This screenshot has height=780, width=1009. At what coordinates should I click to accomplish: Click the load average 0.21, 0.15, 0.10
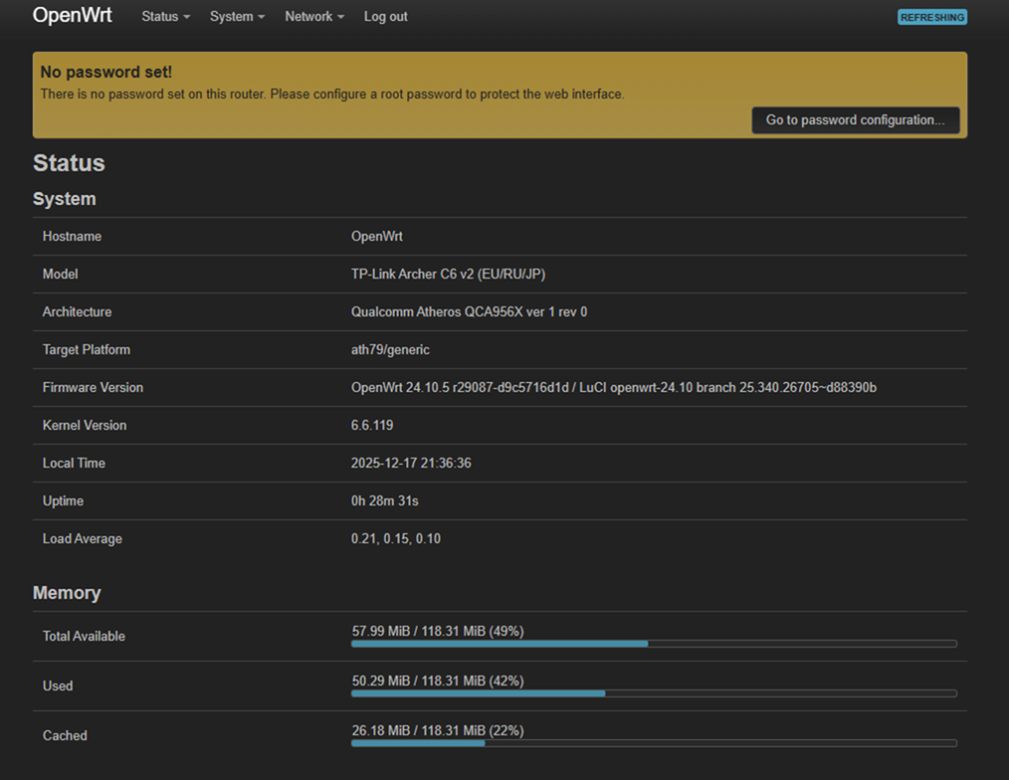396,538
